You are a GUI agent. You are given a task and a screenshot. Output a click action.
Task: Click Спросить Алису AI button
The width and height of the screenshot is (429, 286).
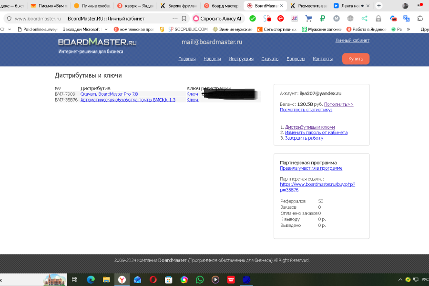[x=217, y=19]
